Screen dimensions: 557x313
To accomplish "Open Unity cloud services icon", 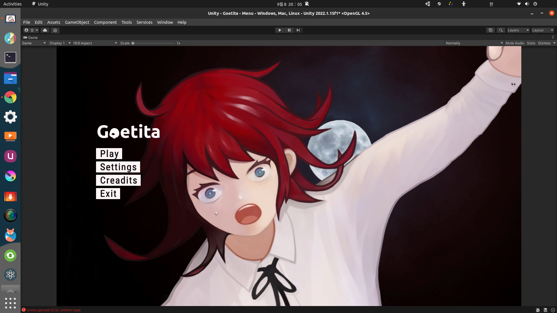I will (45, 30).
